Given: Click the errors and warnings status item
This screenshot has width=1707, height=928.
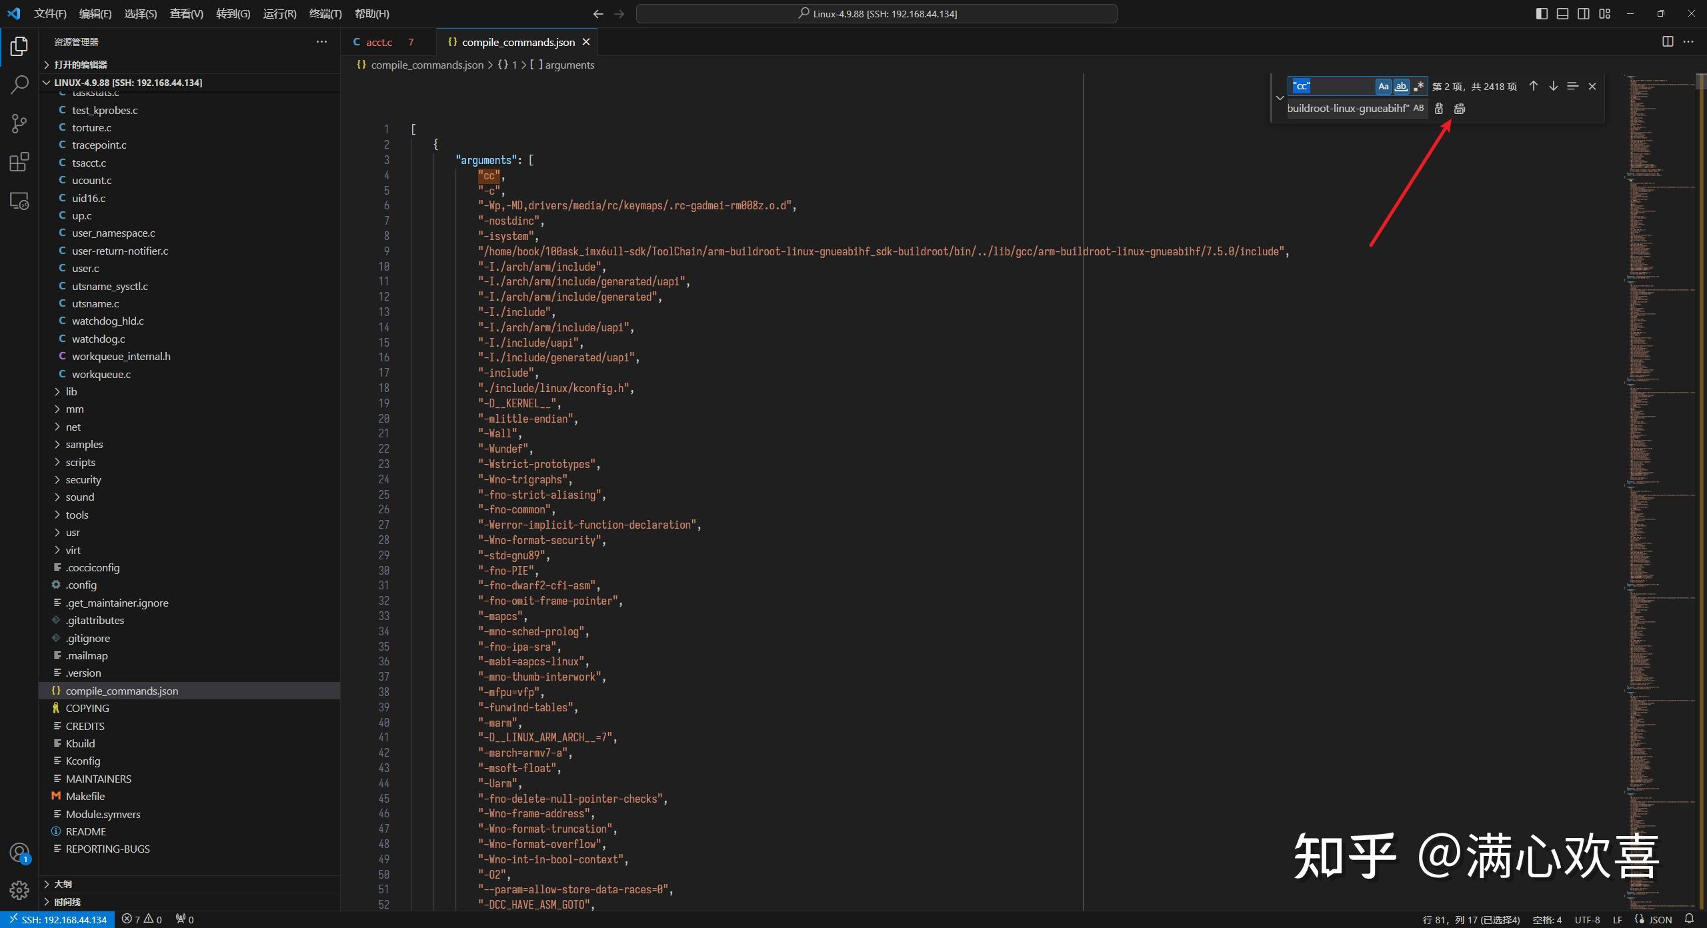Looking at the screenshot, I should tap(142, 919).
